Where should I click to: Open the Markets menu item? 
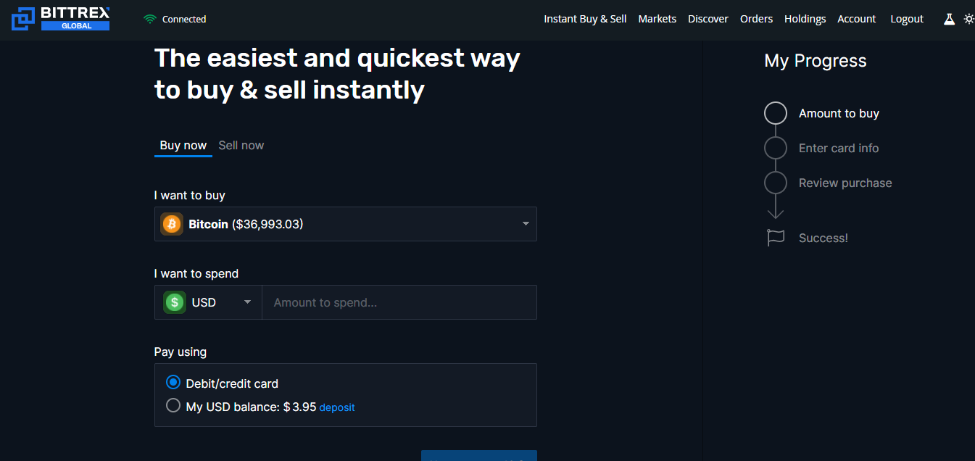657,19
